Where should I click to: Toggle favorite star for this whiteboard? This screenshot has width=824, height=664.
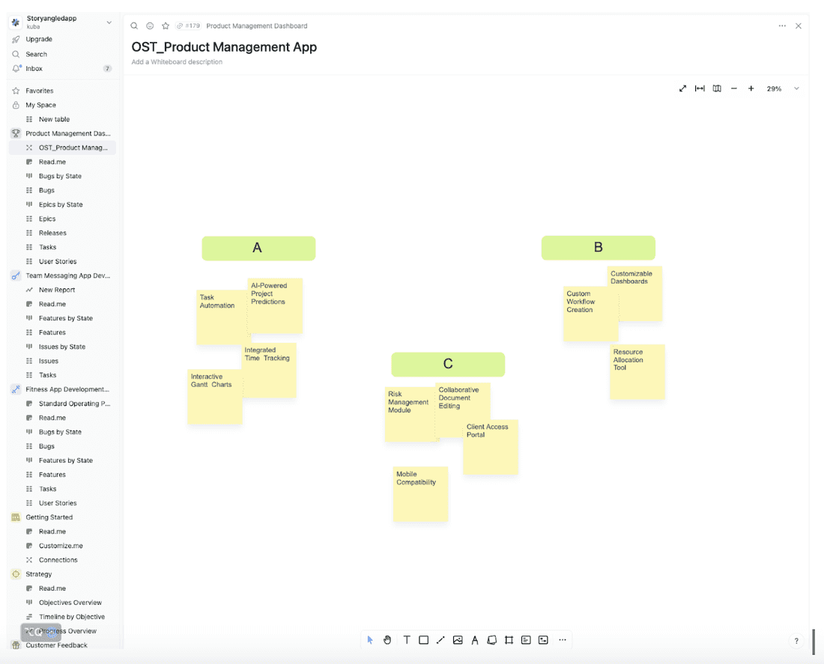coord(166,25)
